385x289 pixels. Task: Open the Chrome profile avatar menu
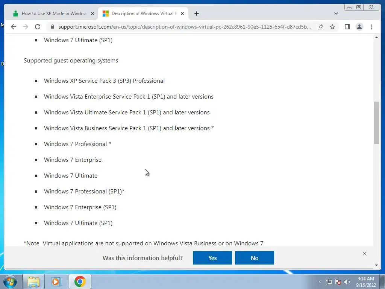(x=359, y=27)
